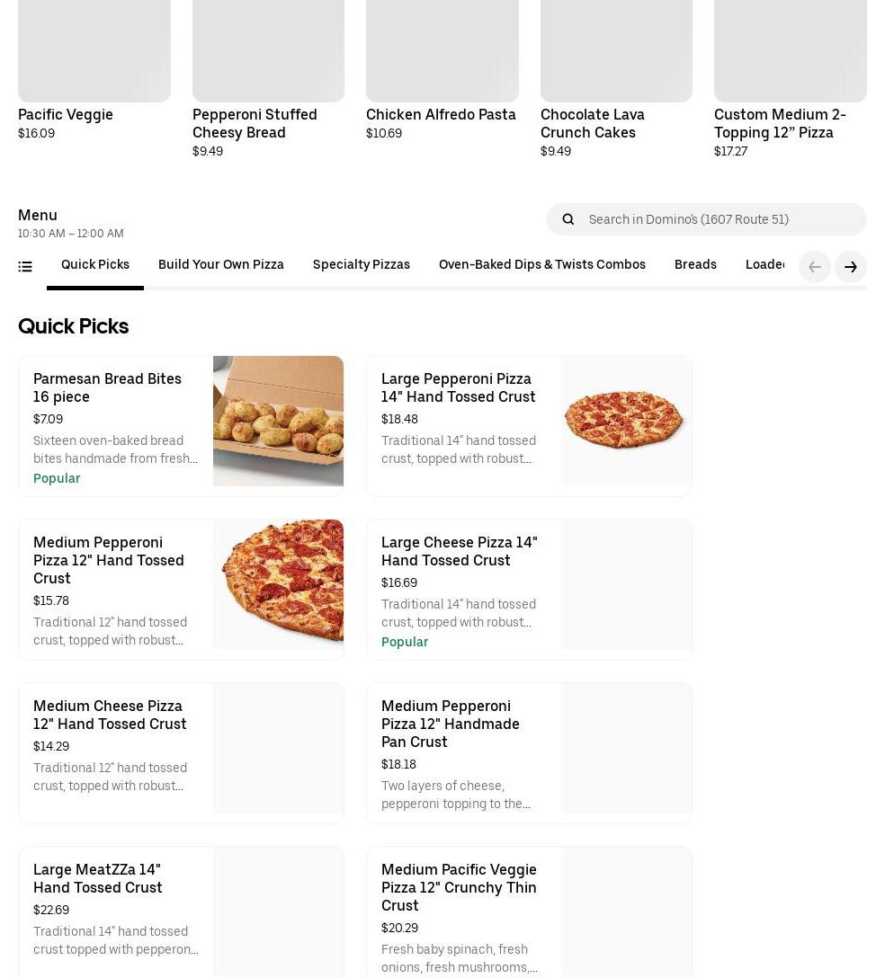Click the search magnifier icon

[x=568, y=219]
